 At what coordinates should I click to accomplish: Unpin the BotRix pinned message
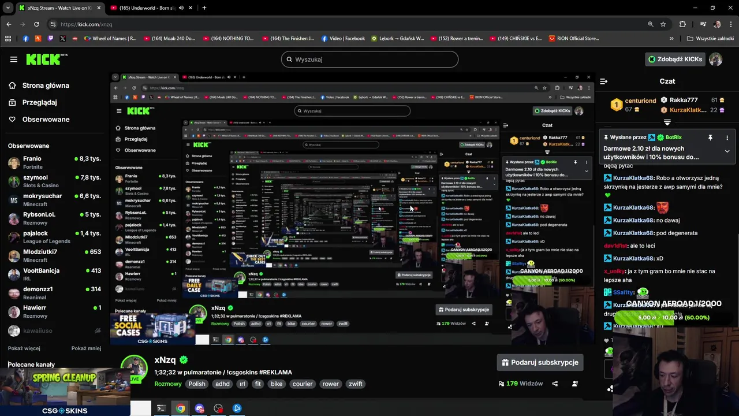pos(710,138)
